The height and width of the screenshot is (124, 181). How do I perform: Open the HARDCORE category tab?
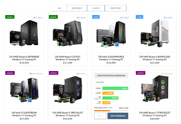tap(116, 8)
